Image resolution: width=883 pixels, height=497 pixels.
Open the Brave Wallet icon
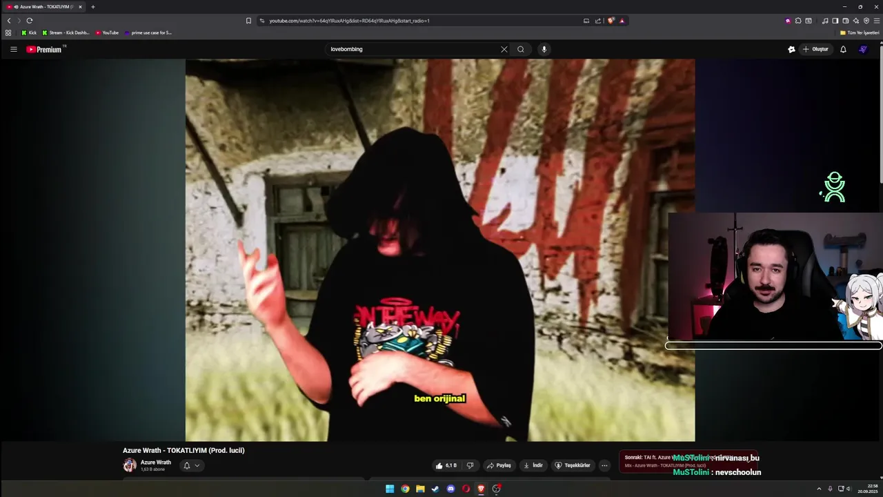[x=846, y=21]
